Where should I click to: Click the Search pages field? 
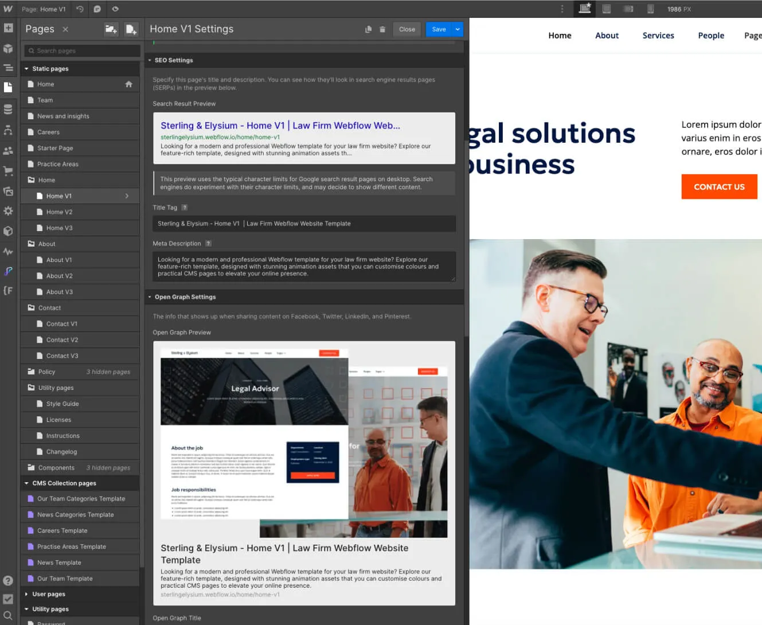pos(82,51)
